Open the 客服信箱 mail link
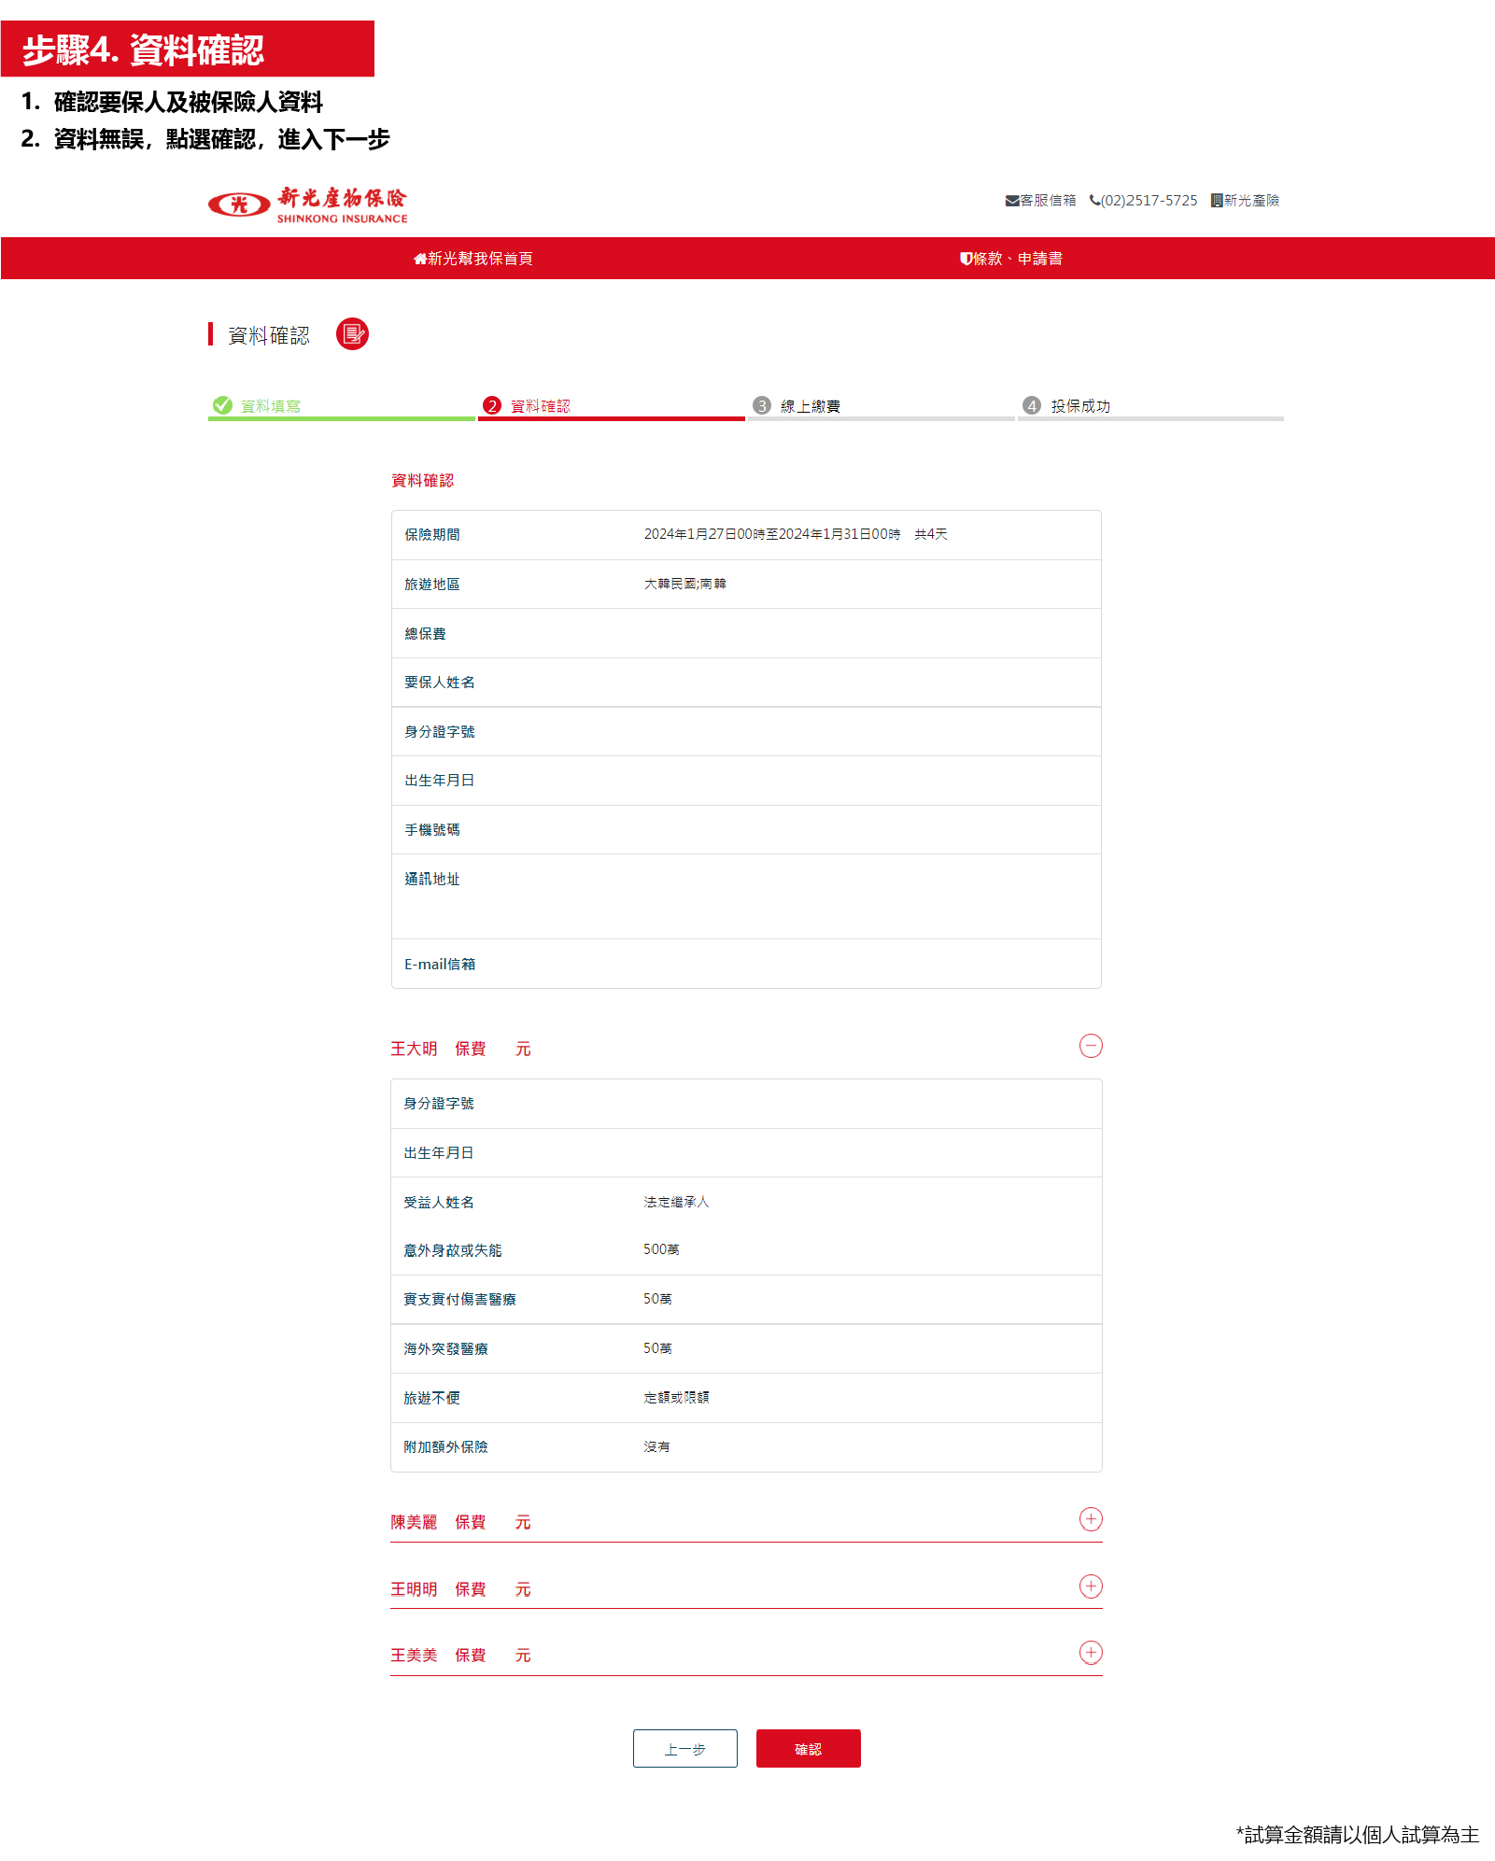This screenshot has width=1495, height=1861. pyautogui.click(x=1040, y=201)
